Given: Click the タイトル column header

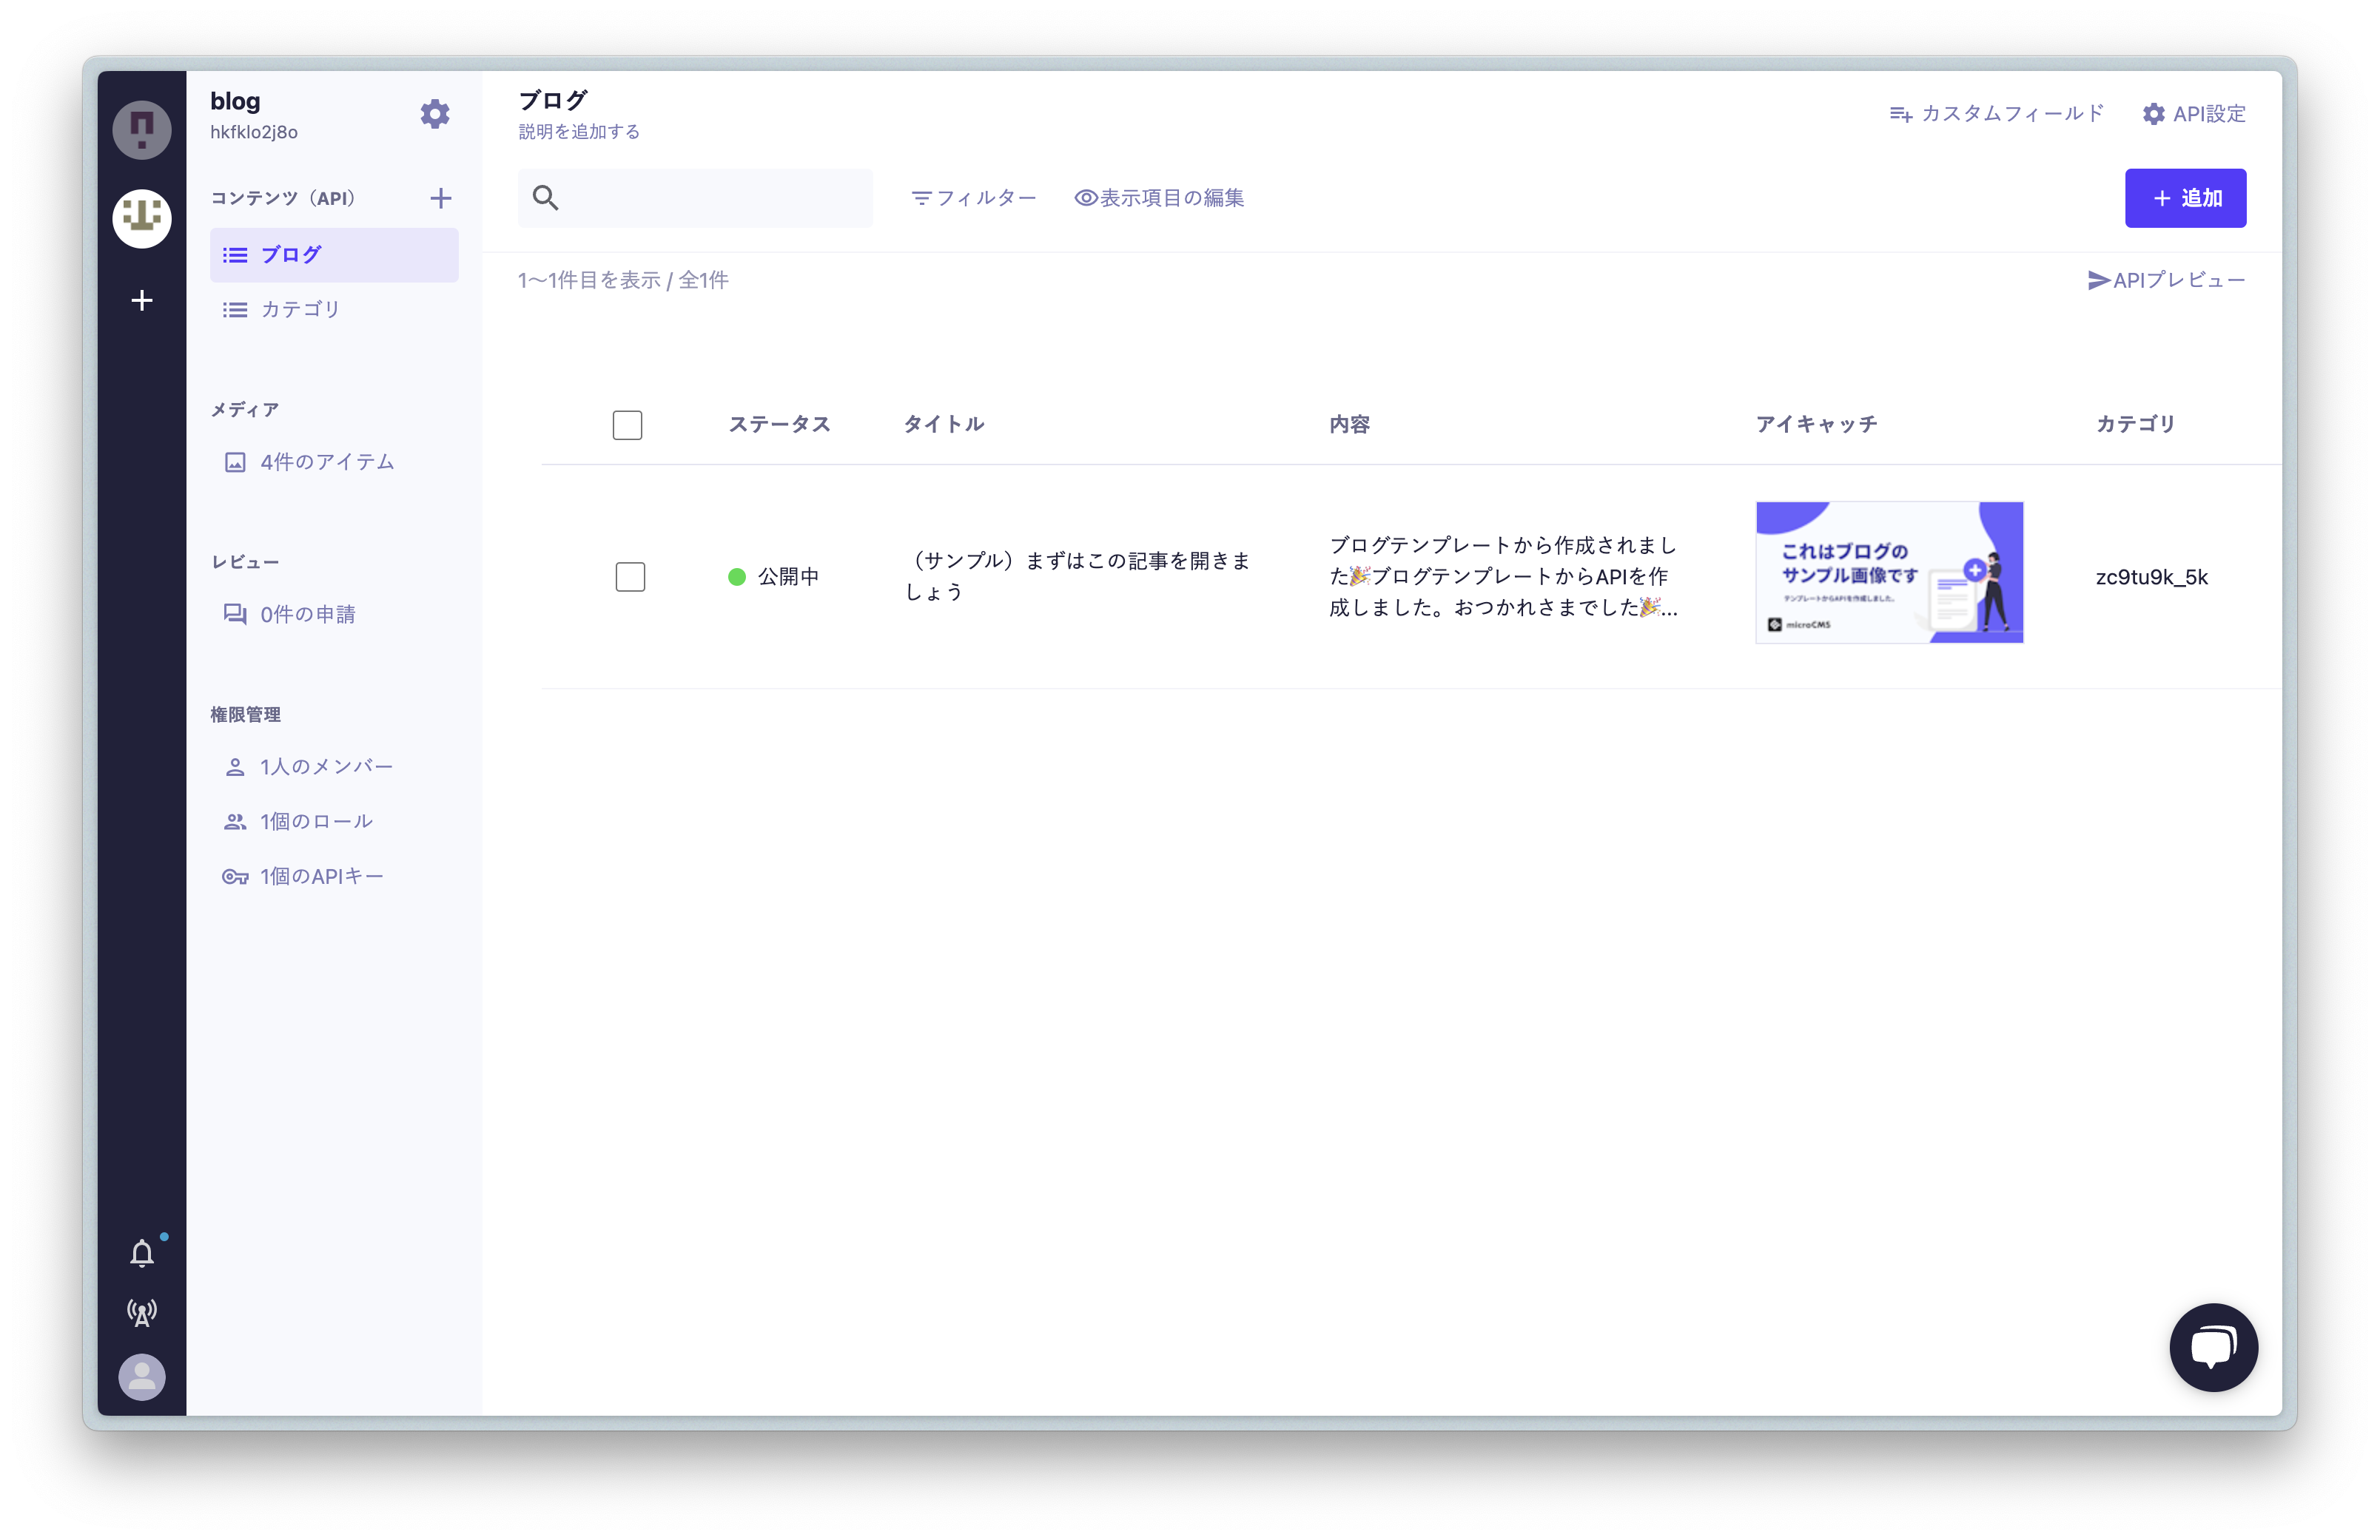Looking at the screenshot, I should coord(944,425).
